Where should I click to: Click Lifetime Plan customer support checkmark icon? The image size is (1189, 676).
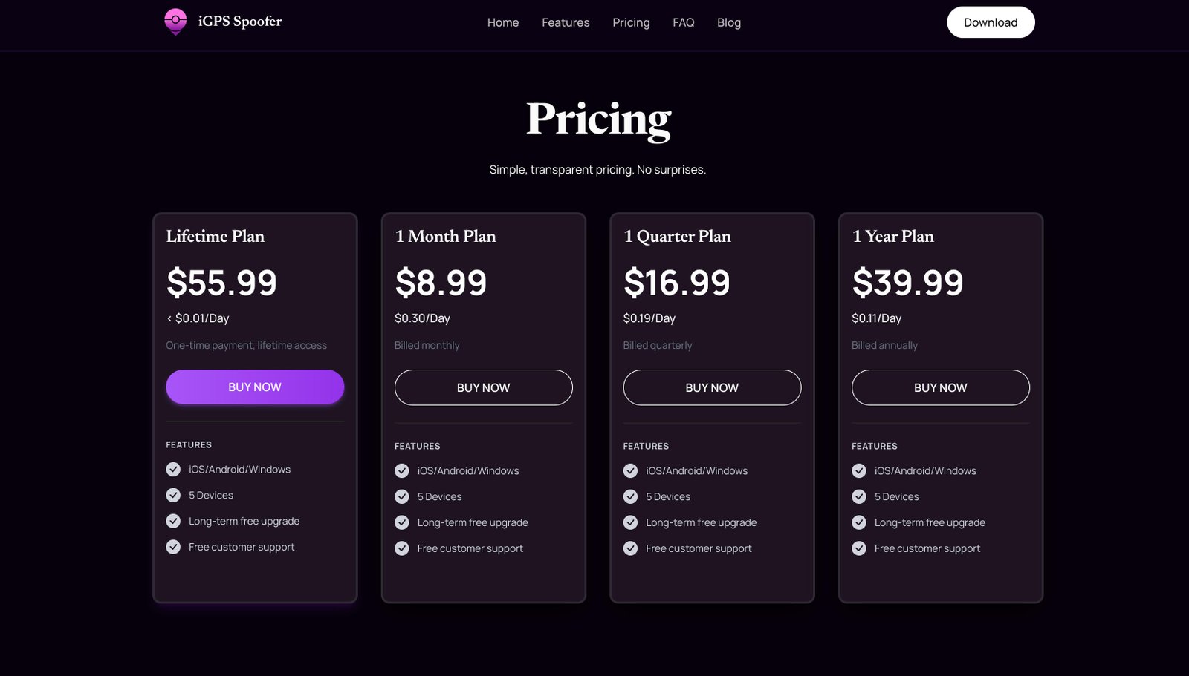pos(173,548)
